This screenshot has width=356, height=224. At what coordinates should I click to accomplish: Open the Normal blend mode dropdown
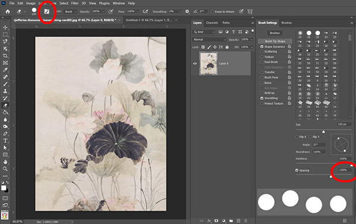point(209,40)
